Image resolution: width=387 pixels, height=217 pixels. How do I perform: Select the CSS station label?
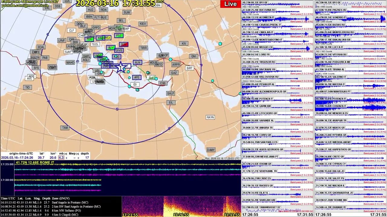tap(163, 83)
